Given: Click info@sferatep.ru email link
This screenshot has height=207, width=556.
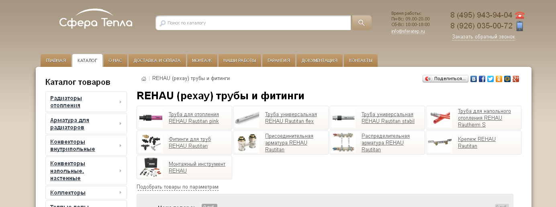Looking at the screenshot, I should (x=408, y=31).
